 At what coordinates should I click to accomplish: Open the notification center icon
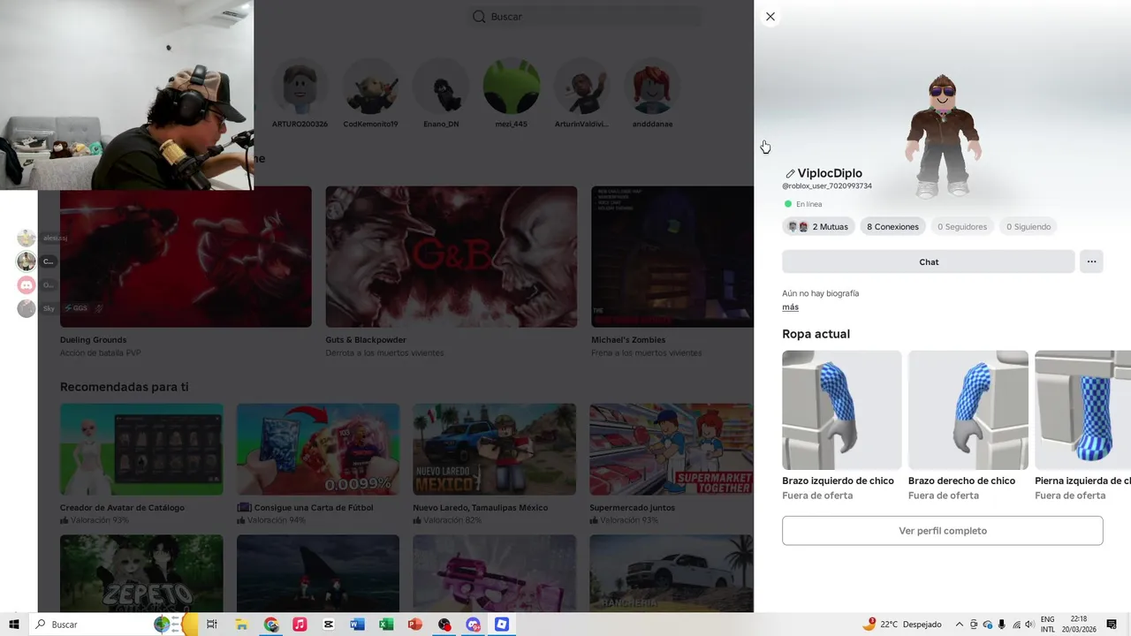[x=1112, y=625]
